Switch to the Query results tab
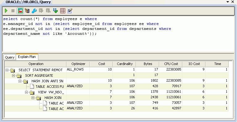237x122 pixels. coord(10,57)
